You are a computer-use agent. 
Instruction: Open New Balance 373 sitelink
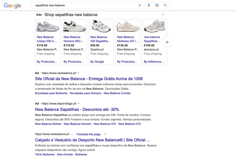click(130, 124)
